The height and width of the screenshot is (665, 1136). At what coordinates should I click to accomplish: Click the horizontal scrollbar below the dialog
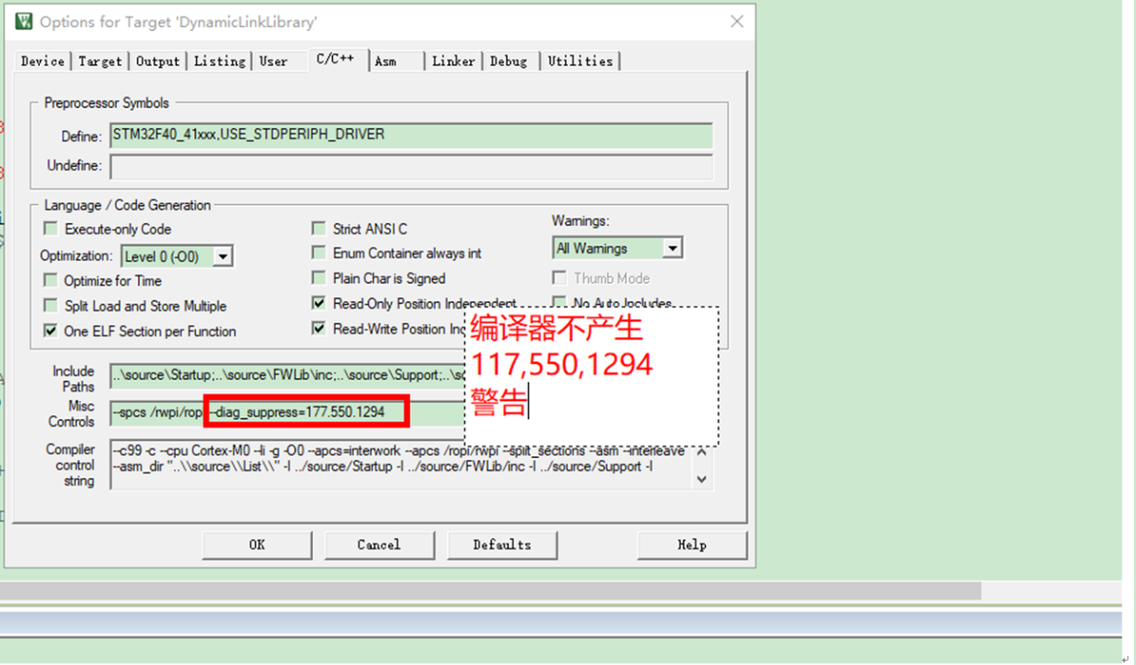[489, 590]
